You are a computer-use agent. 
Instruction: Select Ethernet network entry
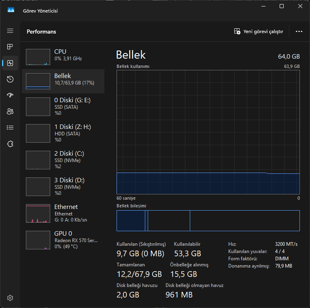[63, 213]
